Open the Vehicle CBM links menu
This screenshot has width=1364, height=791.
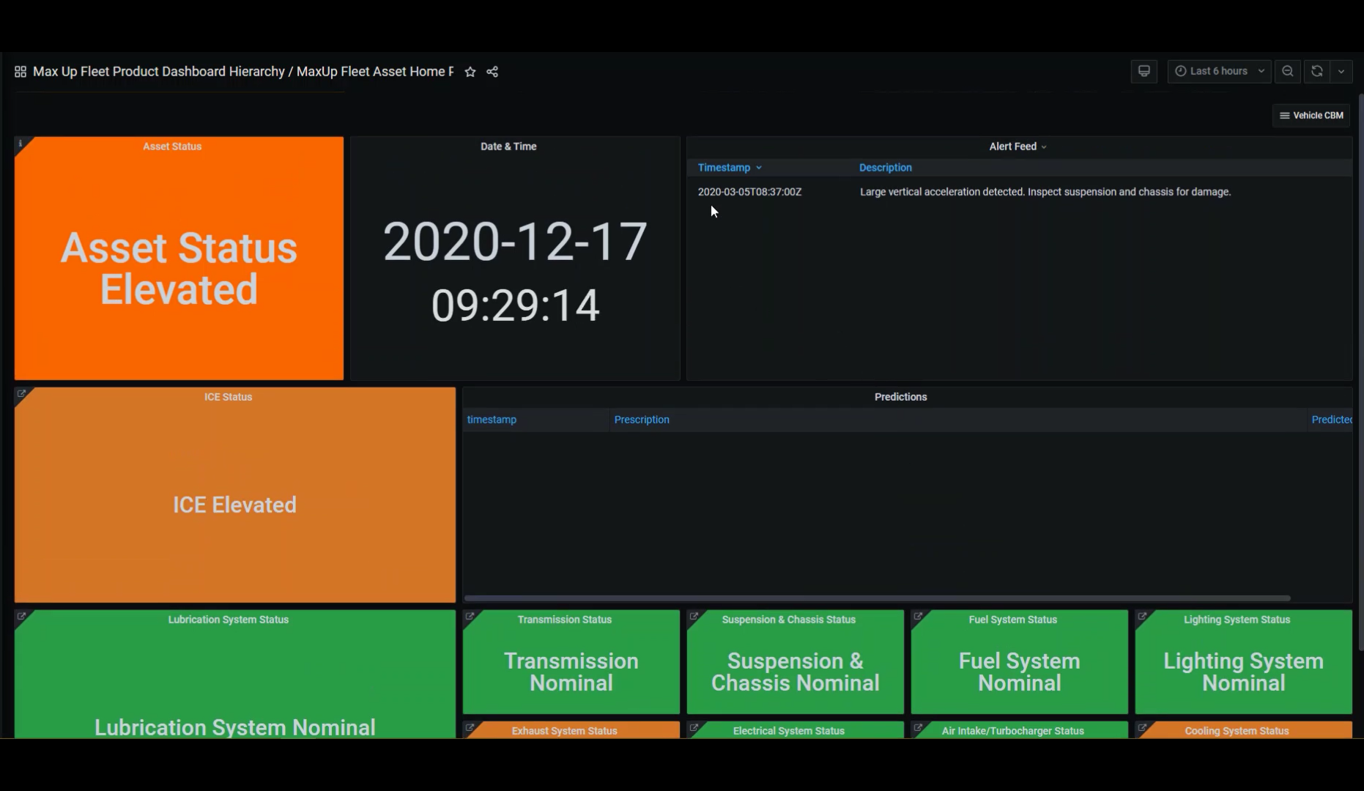point(1311,115)
